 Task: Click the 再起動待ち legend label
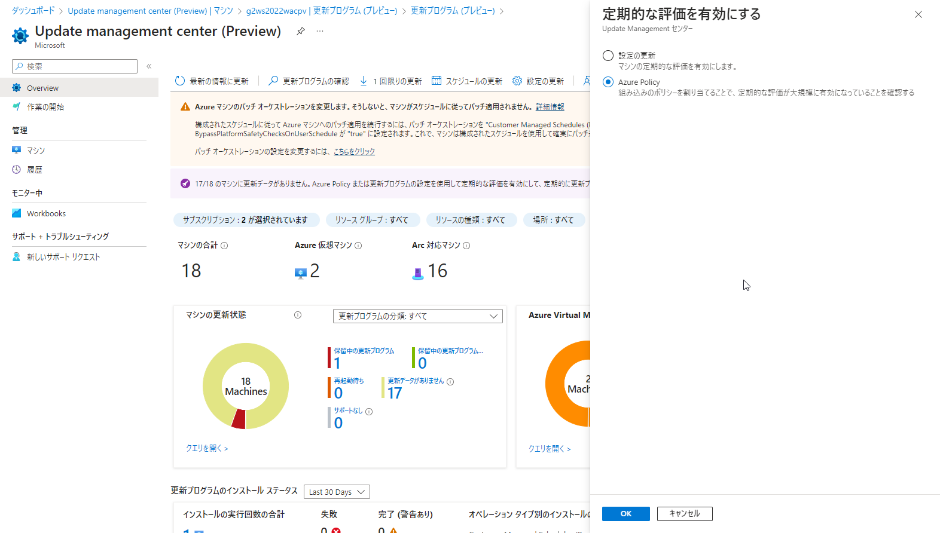point(349,381)
